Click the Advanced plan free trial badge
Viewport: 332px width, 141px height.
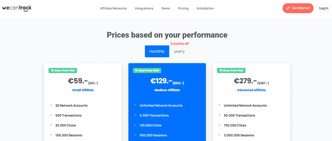coord(231,70)
